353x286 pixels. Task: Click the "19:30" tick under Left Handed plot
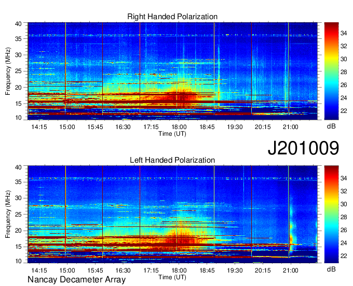pos(235,270)
